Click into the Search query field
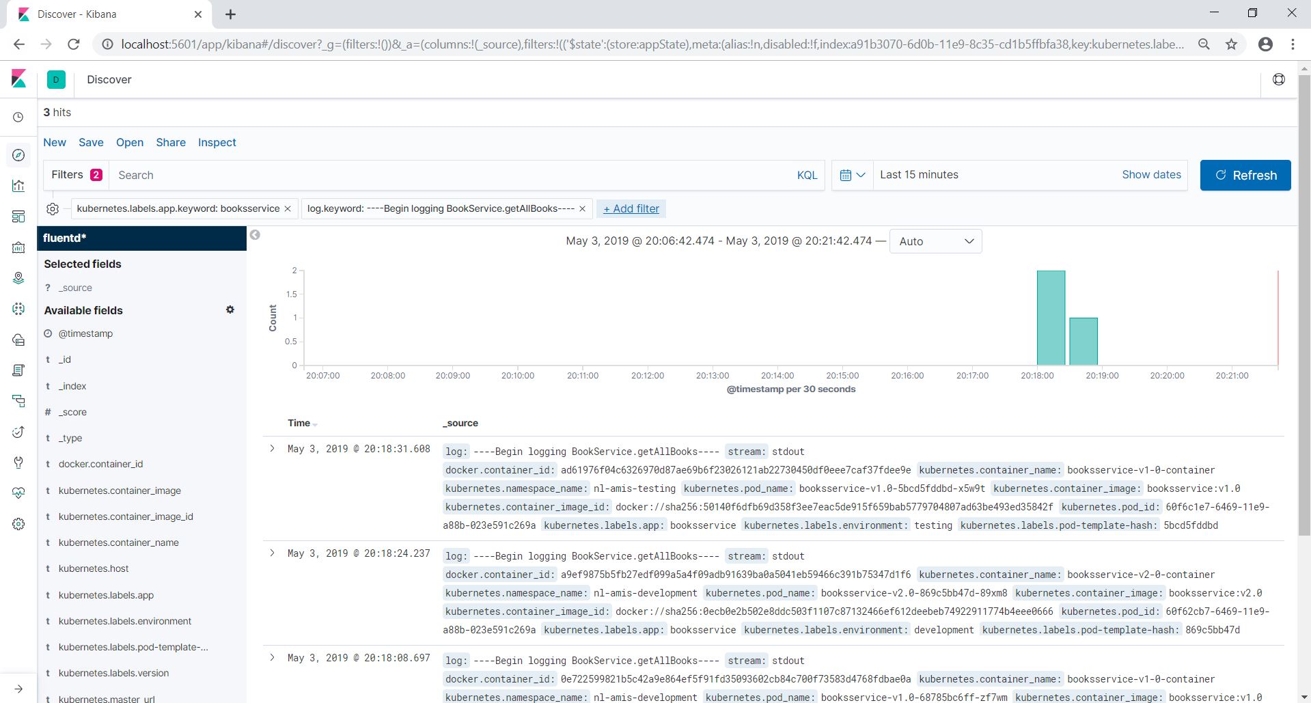The height and width of the screenshot is (703, 1311). pyautogui.click(x=451, y=176)
